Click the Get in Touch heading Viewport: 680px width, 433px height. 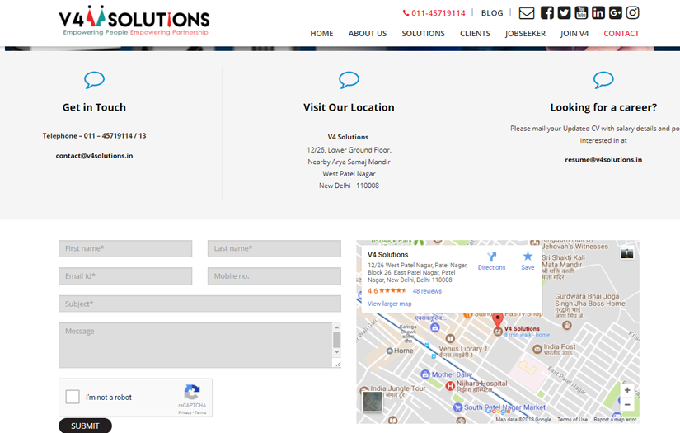pyautogui.click(x=94, y=107)
